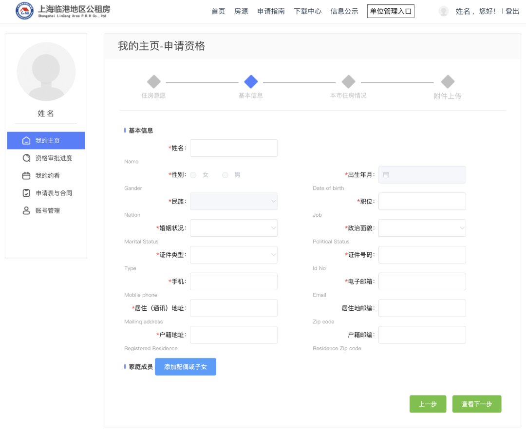Image resolution: width=526 pixels, height=433 pixels.
Task: Click the calendar icon in 出生年月 field
Action: click(x=386, y=175)
